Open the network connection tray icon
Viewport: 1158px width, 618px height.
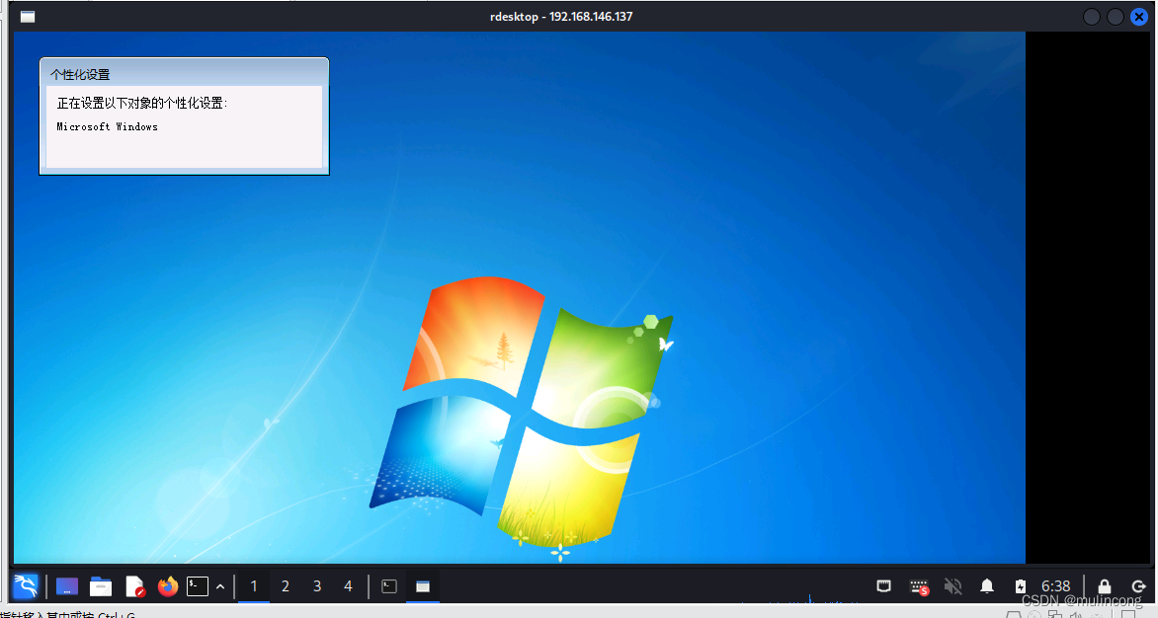[x=884, y=586]
